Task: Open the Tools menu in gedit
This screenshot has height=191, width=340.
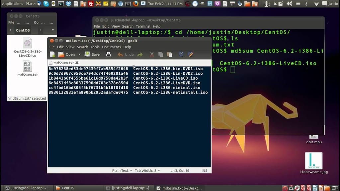Action: (95, 47)
